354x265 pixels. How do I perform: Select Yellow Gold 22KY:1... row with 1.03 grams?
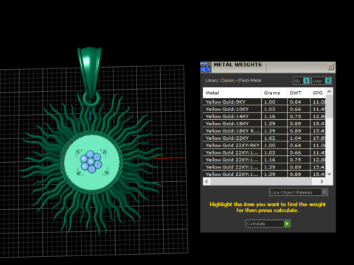pyautogui.click(x=264, y=152)
